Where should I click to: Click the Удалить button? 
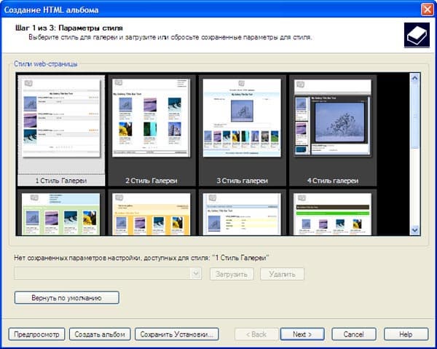[x=282, y=274]
